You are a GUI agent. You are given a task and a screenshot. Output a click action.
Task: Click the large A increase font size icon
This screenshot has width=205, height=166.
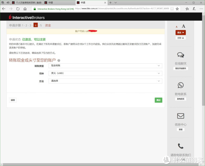click(x=183, y=26)
